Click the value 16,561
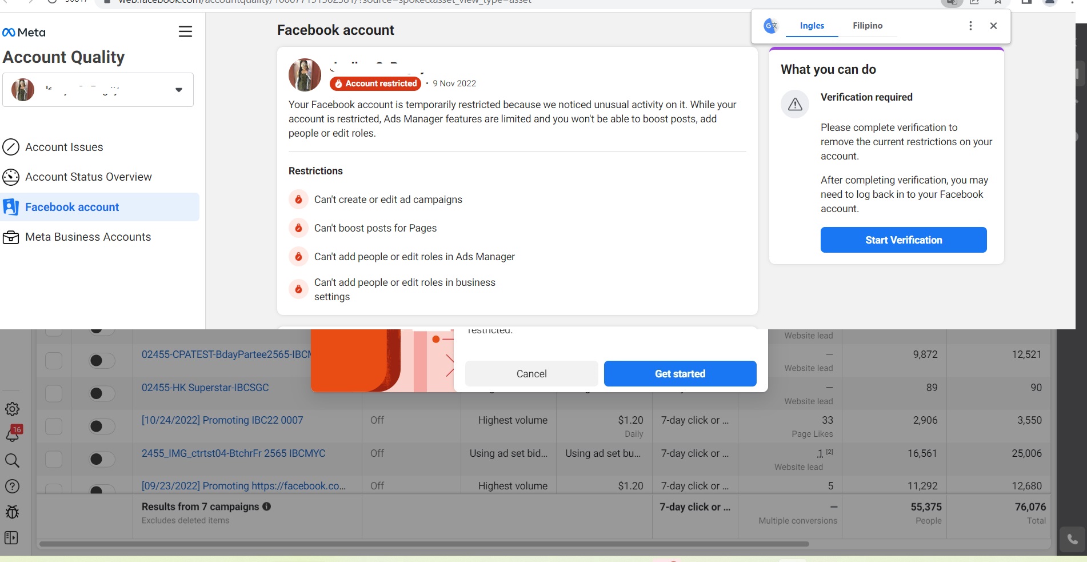 (922, 453)
